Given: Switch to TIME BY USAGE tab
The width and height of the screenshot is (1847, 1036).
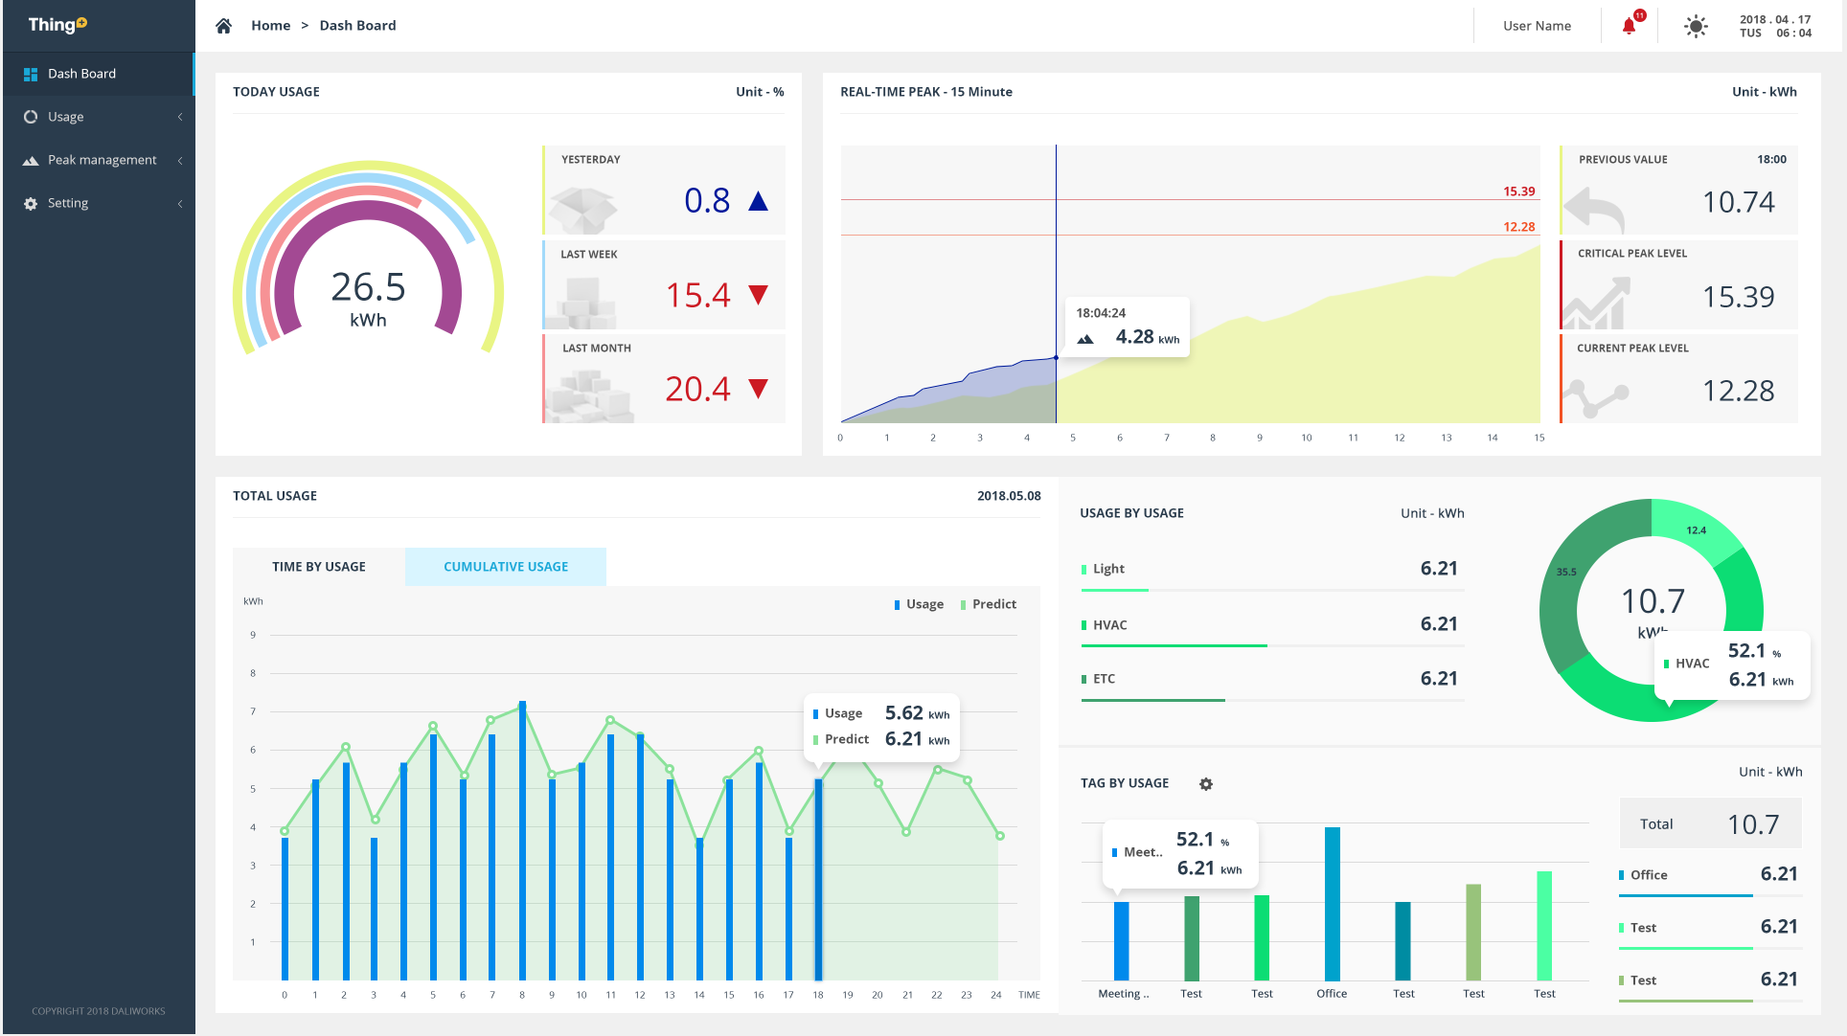Looking at the screenshot, I should click(x=319, y=567).
